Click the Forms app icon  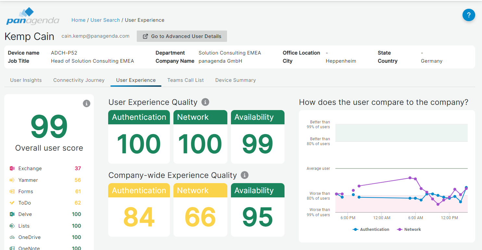pyautogui.click(x=12, y=192)
